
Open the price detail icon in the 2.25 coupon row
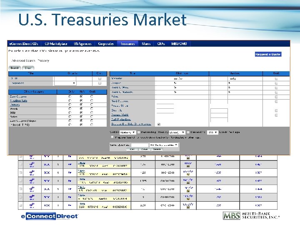click(x=188, y=207)
